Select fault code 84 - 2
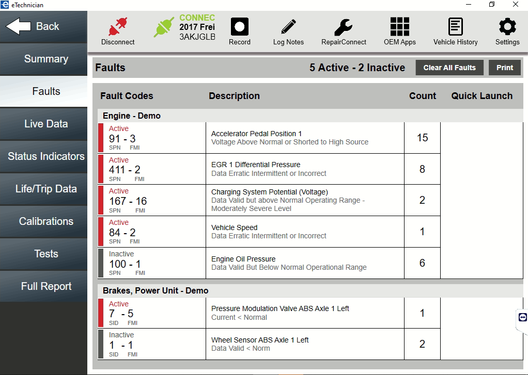Viewport: 528px width, 375px height. [x=122, y=233]
